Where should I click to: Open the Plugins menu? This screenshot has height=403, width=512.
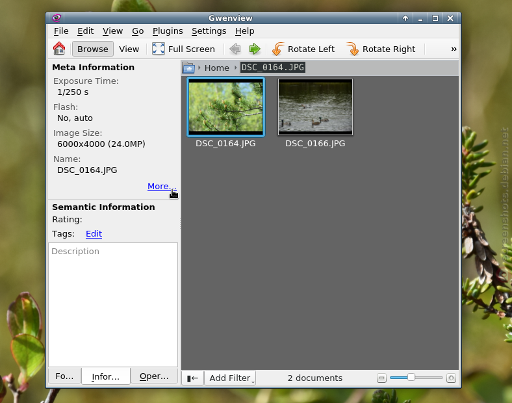[168, 31]
